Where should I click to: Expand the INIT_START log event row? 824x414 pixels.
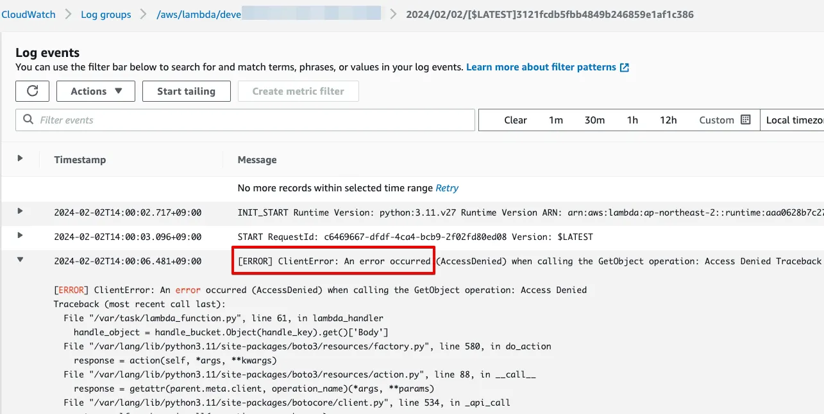[x=20, y=211]
